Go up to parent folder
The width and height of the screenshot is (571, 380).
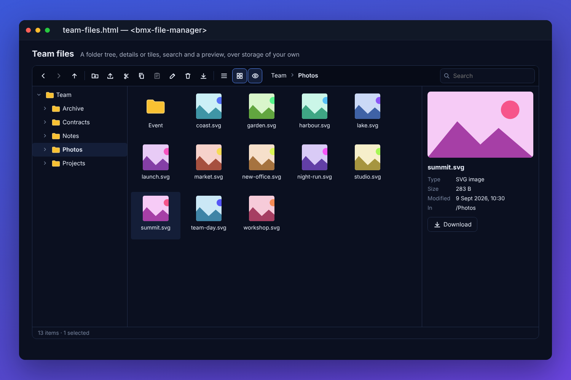(x=75, y=76)
